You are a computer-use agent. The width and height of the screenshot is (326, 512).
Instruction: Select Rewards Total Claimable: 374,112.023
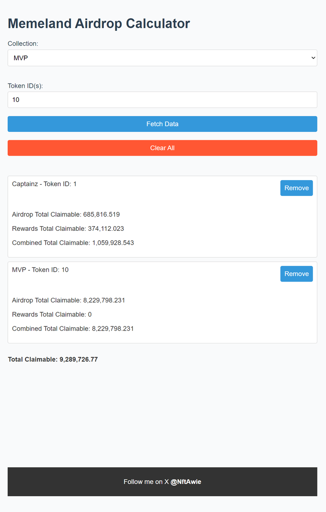68,229
